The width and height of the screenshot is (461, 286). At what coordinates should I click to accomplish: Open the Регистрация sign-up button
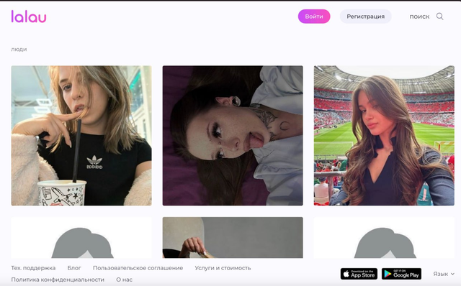[365, 17]
